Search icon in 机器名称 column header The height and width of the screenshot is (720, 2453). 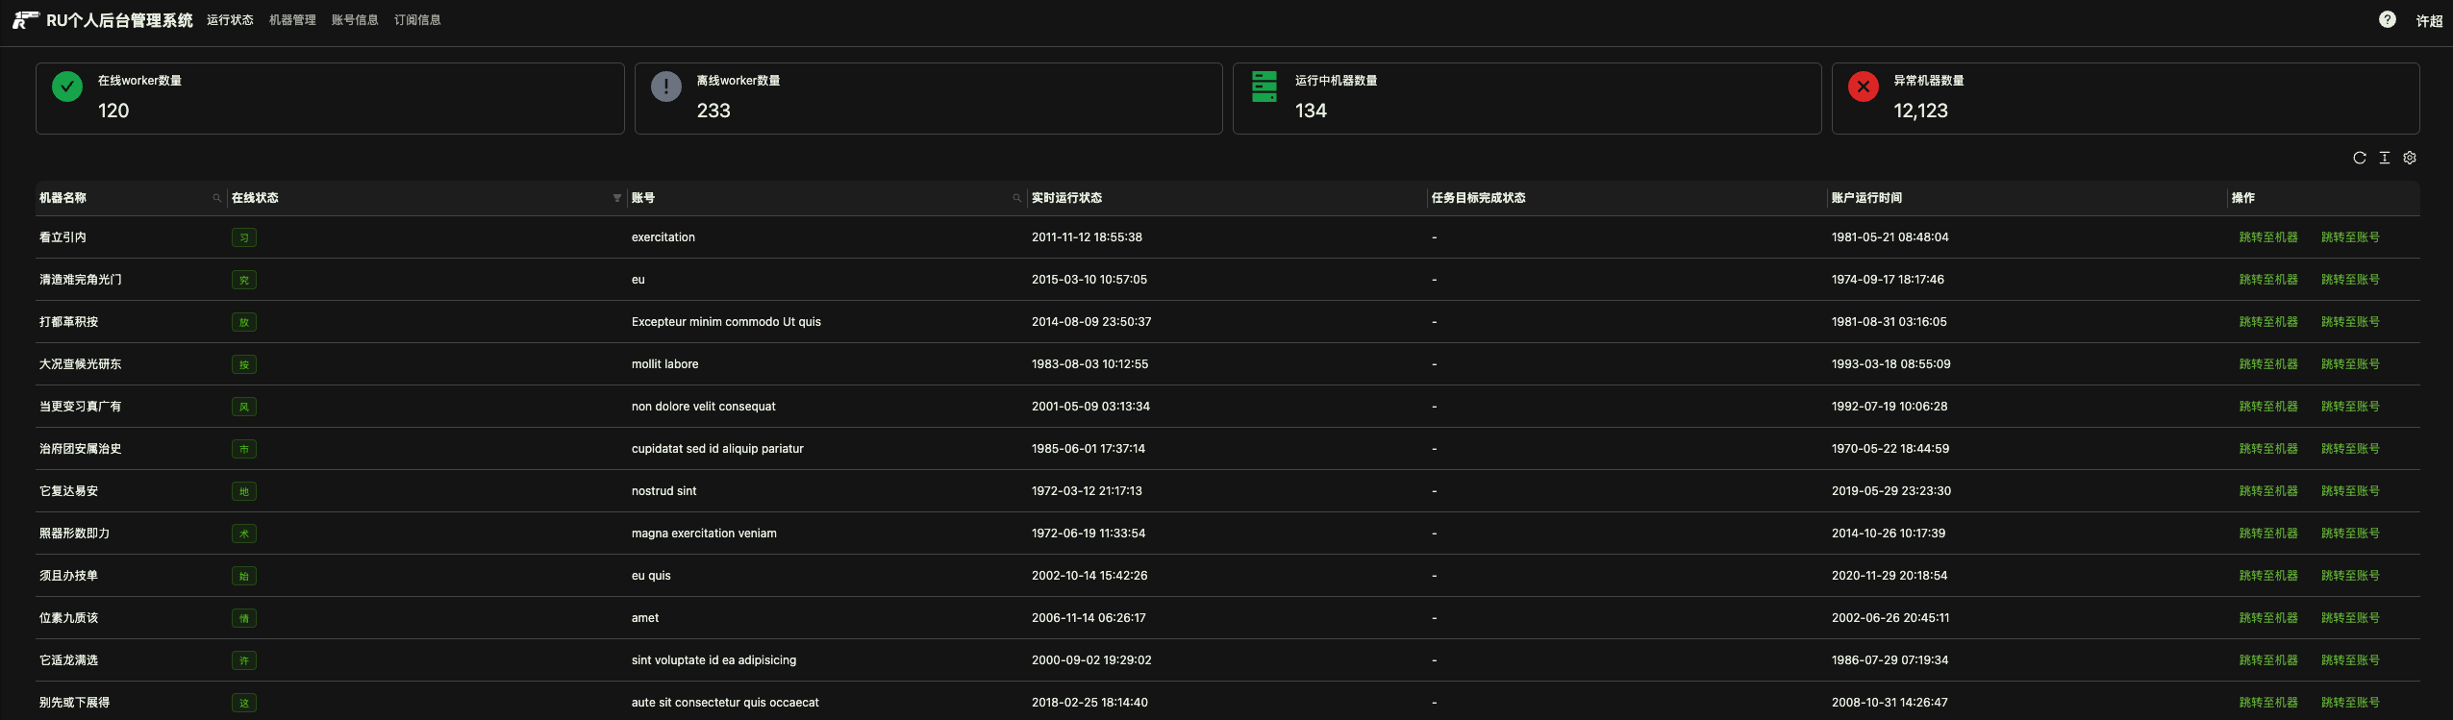tap(216, 198)
